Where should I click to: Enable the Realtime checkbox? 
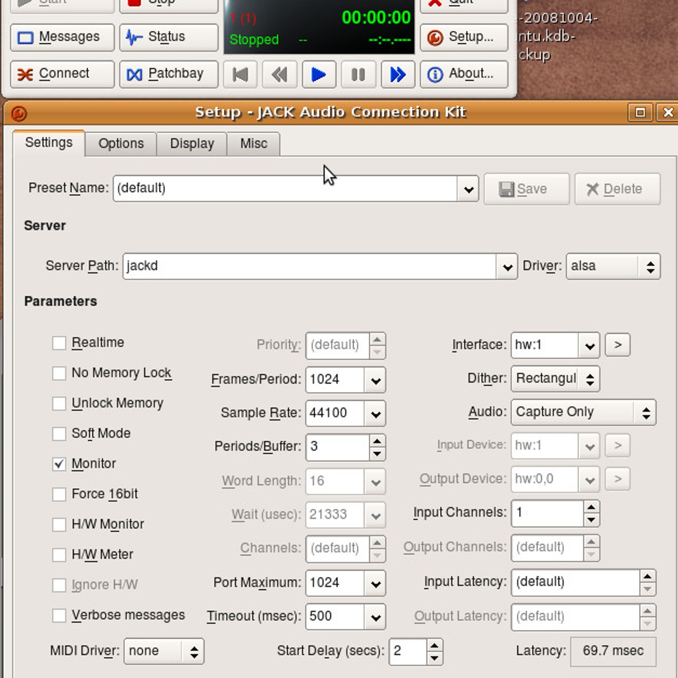click(x=59, y=343)
